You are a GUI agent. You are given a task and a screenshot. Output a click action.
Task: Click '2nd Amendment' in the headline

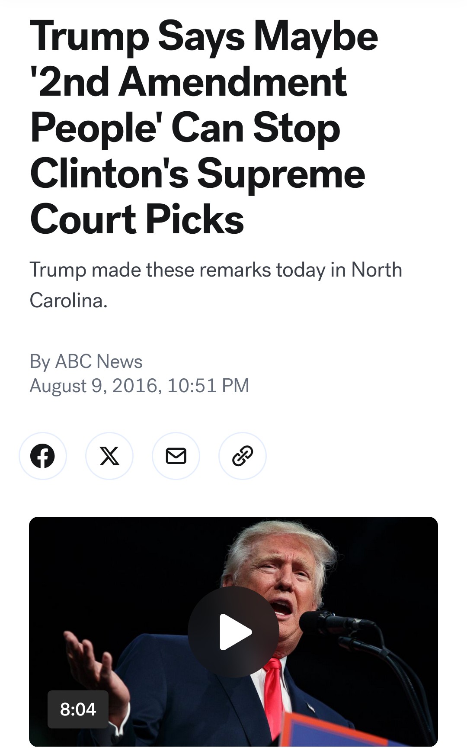(x=189, y=82)
